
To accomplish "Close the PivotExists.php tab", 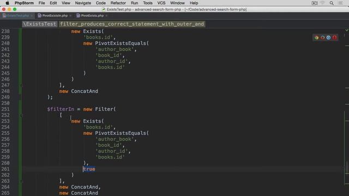I will tap(106, 16).
